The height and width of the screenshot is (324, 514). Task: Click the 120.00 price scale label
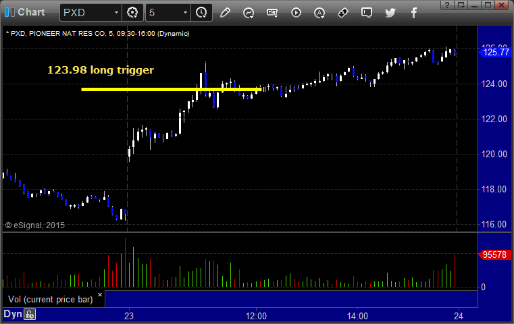[494, 154]
